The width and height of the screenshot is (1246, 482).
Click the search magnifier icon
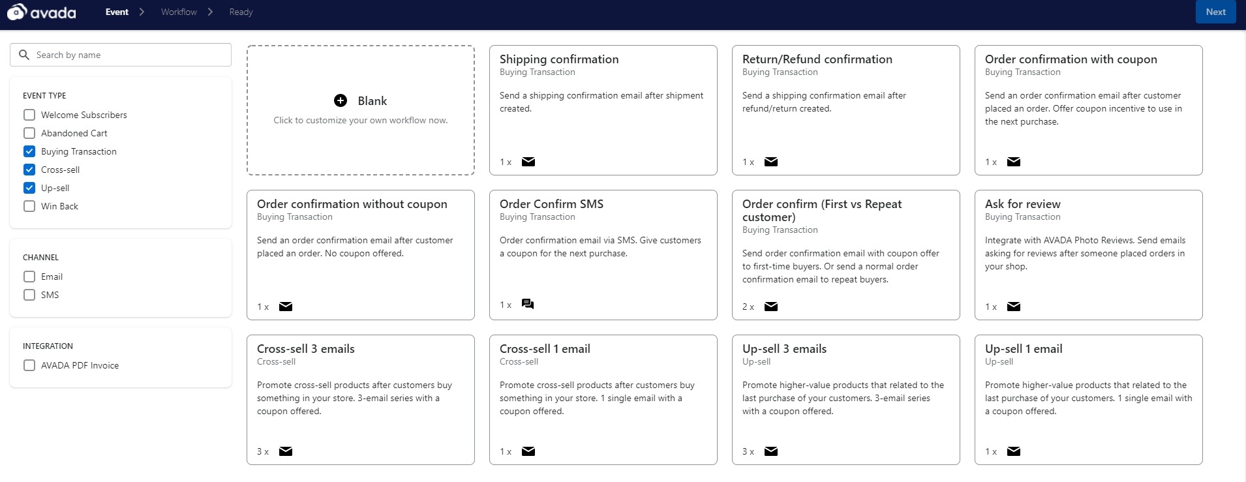click(x=24, y=55)
